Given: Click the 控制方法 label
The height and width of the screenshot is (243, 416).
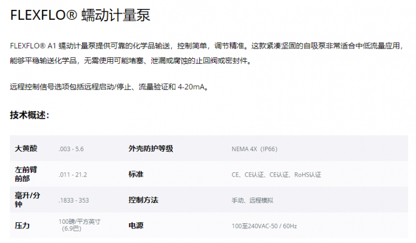Looking at the screenshot, I should point(143,199).
